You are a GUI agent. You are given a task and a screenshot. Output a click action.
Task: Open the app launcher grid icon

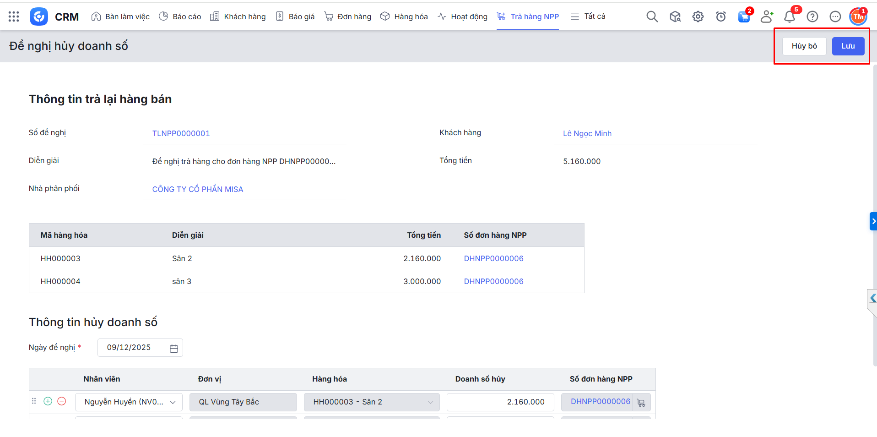pos(14,16)
